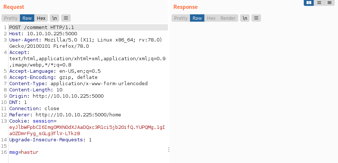Click the empty Response body area
Image resolution: width=338 pixels, height=163 pixels.
pos(254,92)
